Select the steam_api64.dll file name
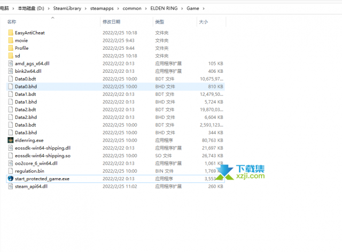 click(x=31, y=187)
